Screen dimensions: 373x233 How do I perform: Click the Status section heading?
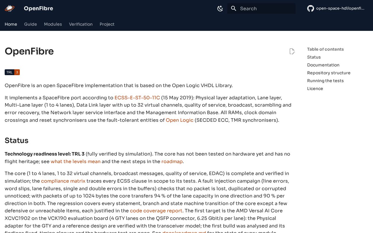tap(17, 140)
